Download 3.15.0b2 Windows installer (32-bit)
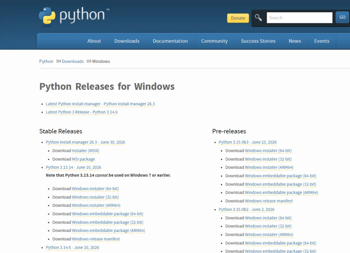This screenshot has height=253, width=350. pos(268,226)
